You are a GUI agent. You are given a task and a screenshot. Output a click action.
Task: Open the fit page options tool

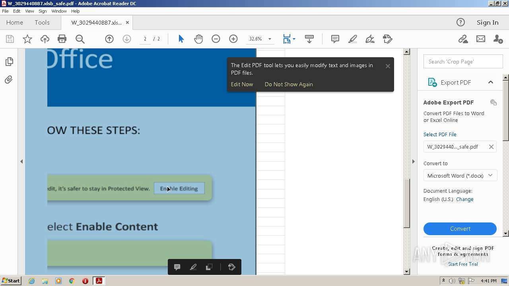point(287,39)
